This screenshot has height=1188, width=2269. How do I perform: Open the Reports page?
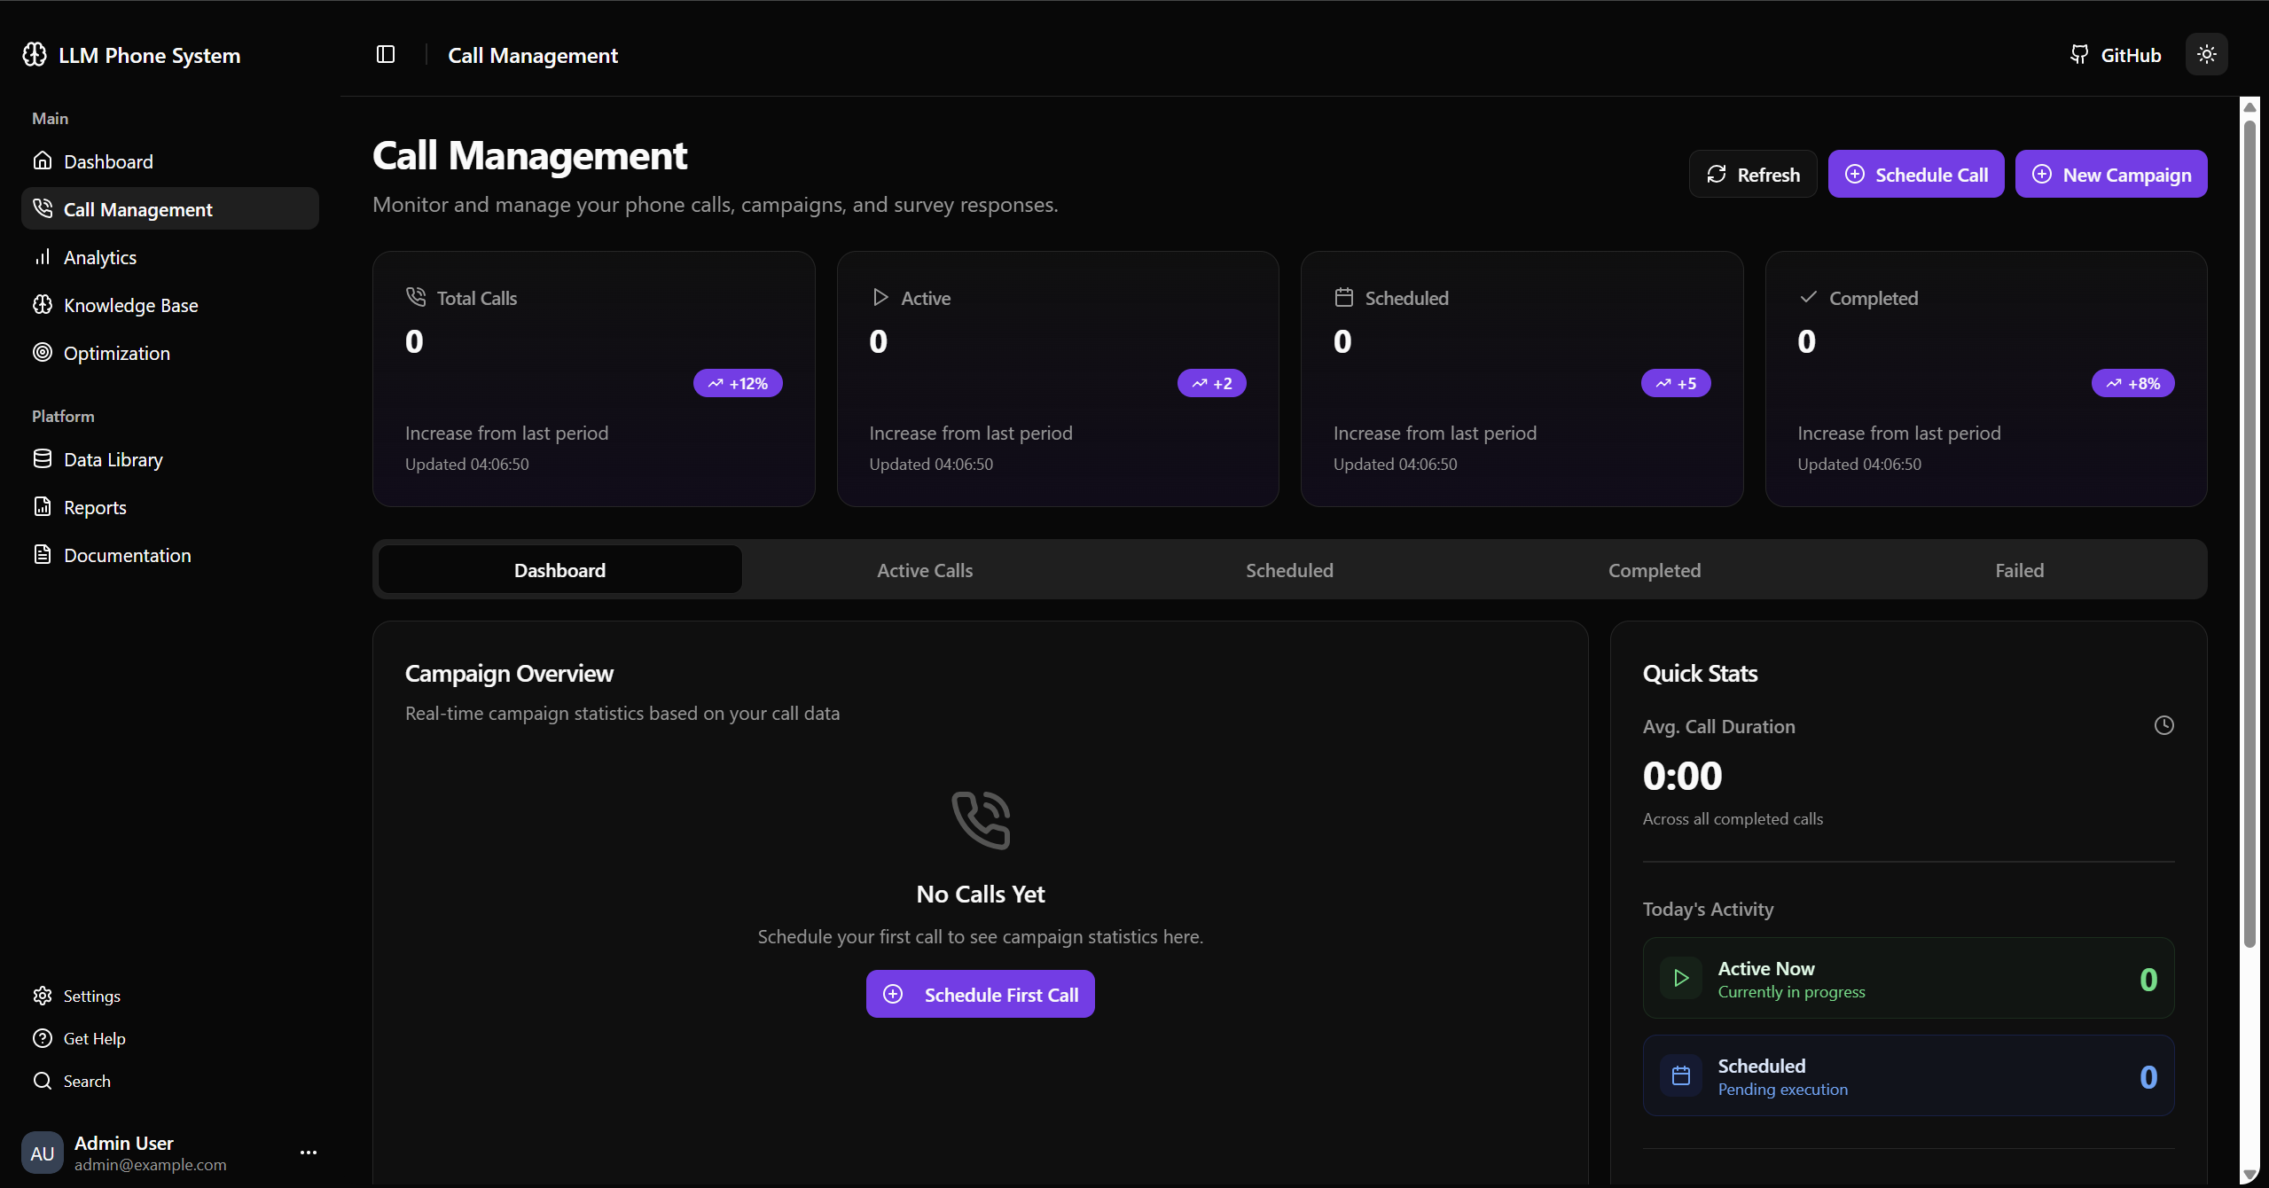pyautogui.click(x=95, y=508)
